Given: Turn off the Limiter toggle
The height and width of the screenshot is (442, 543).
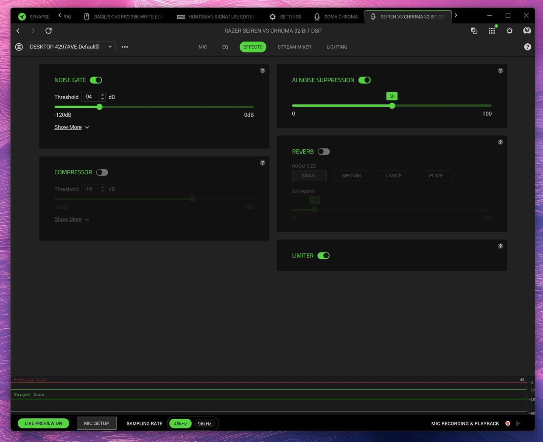Looking at the screenshot, I should 323,256.
